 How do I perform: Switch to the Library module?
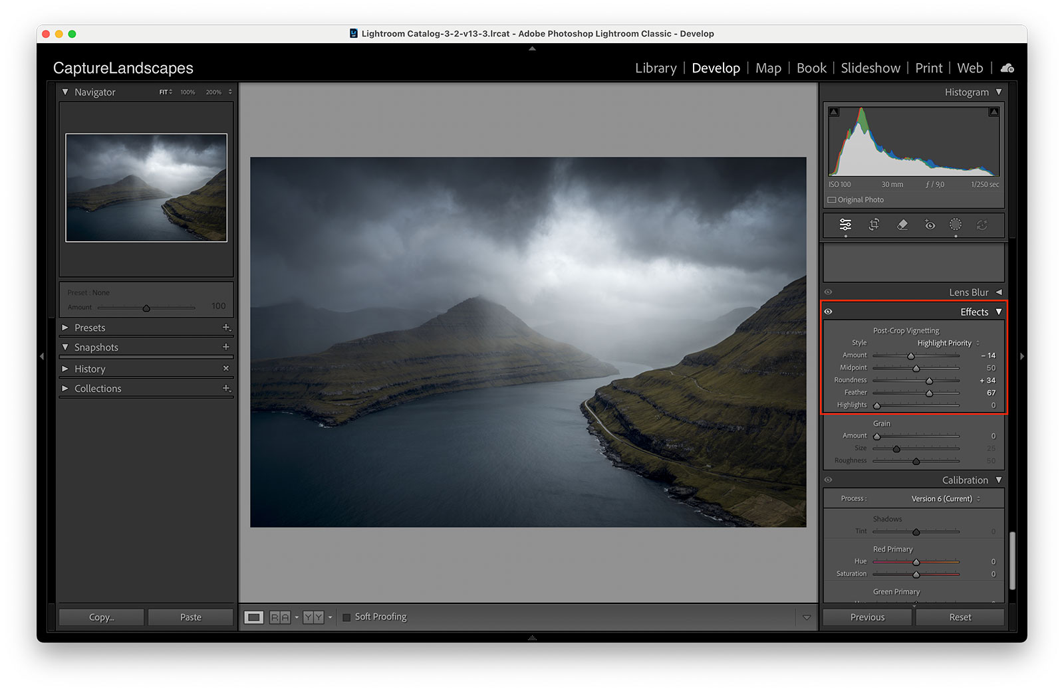(655, 68)
